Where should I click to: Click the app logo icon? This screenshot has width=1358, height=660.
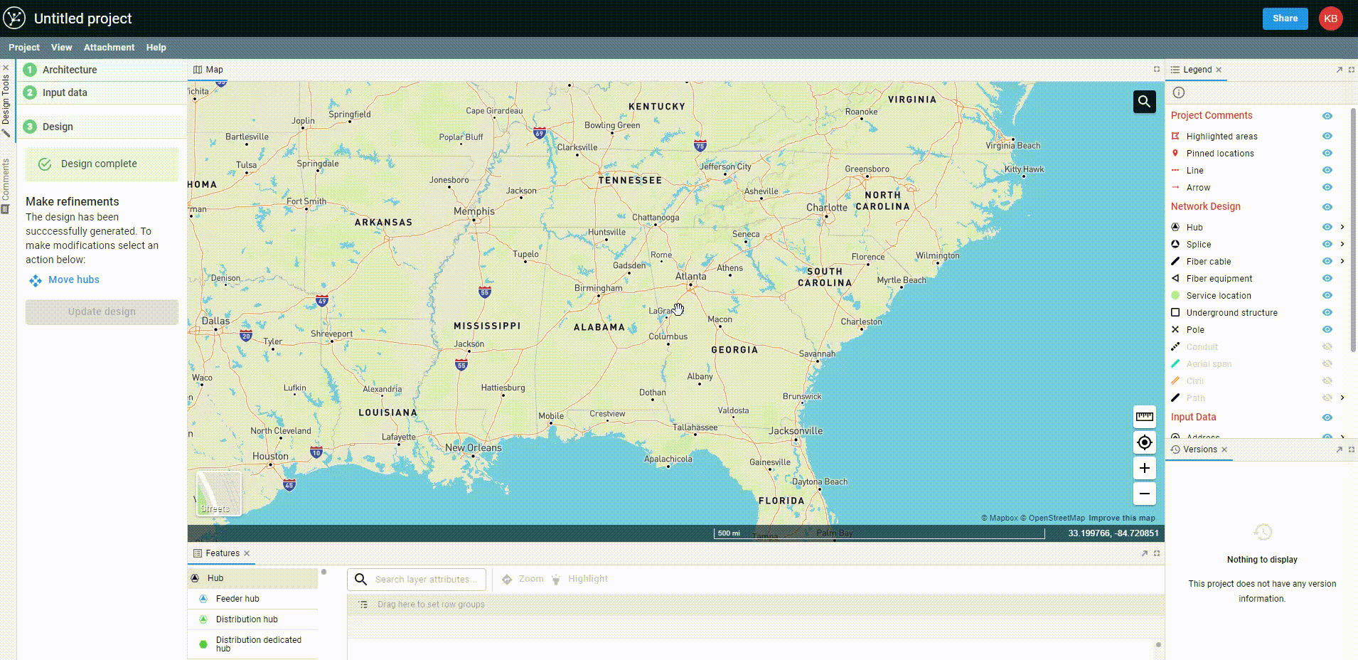pos(14,18)
